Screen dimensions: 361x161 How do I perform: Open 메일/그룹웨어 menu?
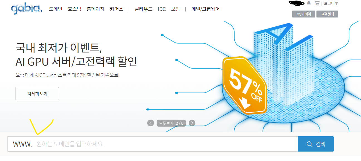tap(206, 9)
